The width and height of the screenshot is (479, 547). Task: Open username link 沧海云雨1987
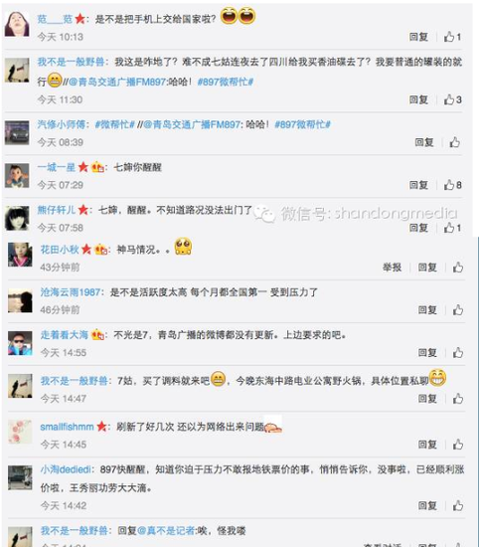tap(71, 292)
